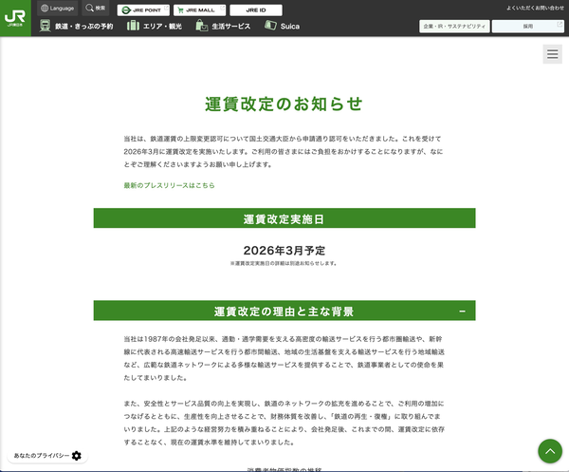Click external-link icon on JRE POINT
Screen dimensions: 569x472
pyautogui.click(x=166, y=8)
